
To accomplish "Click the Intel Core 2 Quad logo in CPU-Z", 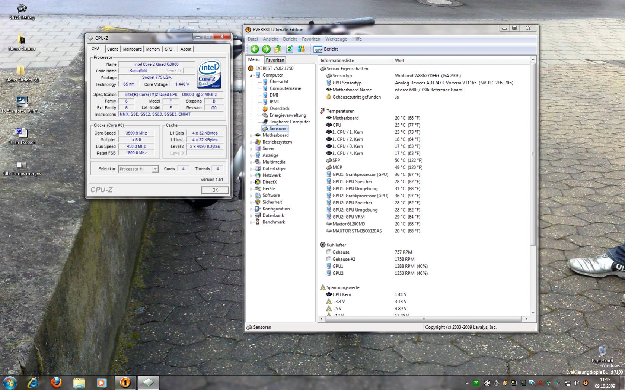I will pos(210,74).
